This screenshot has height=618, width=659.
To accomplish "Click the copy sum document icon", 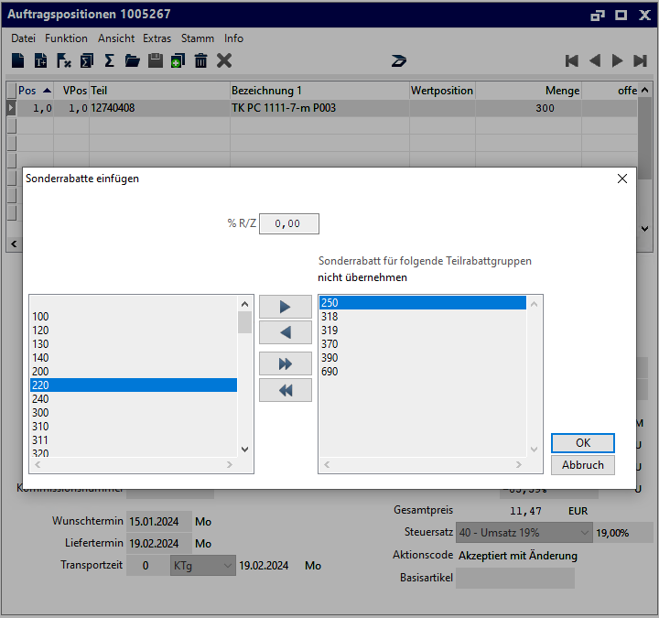I will [x=87, y=60].
